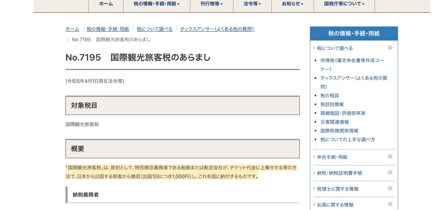438x210 pixels.
Task: Click the ホーム breadcrumb link
Action: (72, 29)
